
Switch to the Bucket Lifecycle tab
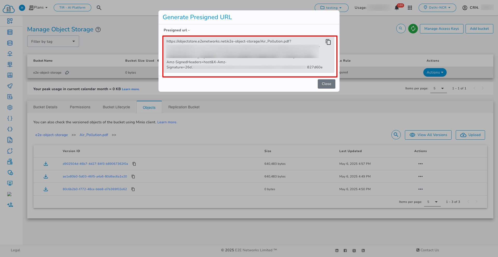(x=116, y=107)
